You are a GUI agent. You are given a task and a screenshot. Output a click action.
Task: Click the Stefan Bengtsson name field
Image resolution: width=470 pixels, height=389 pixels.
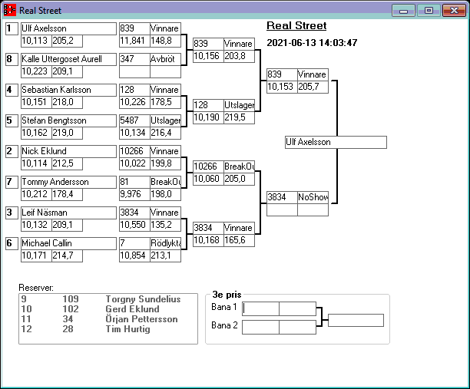click(68, 120)
